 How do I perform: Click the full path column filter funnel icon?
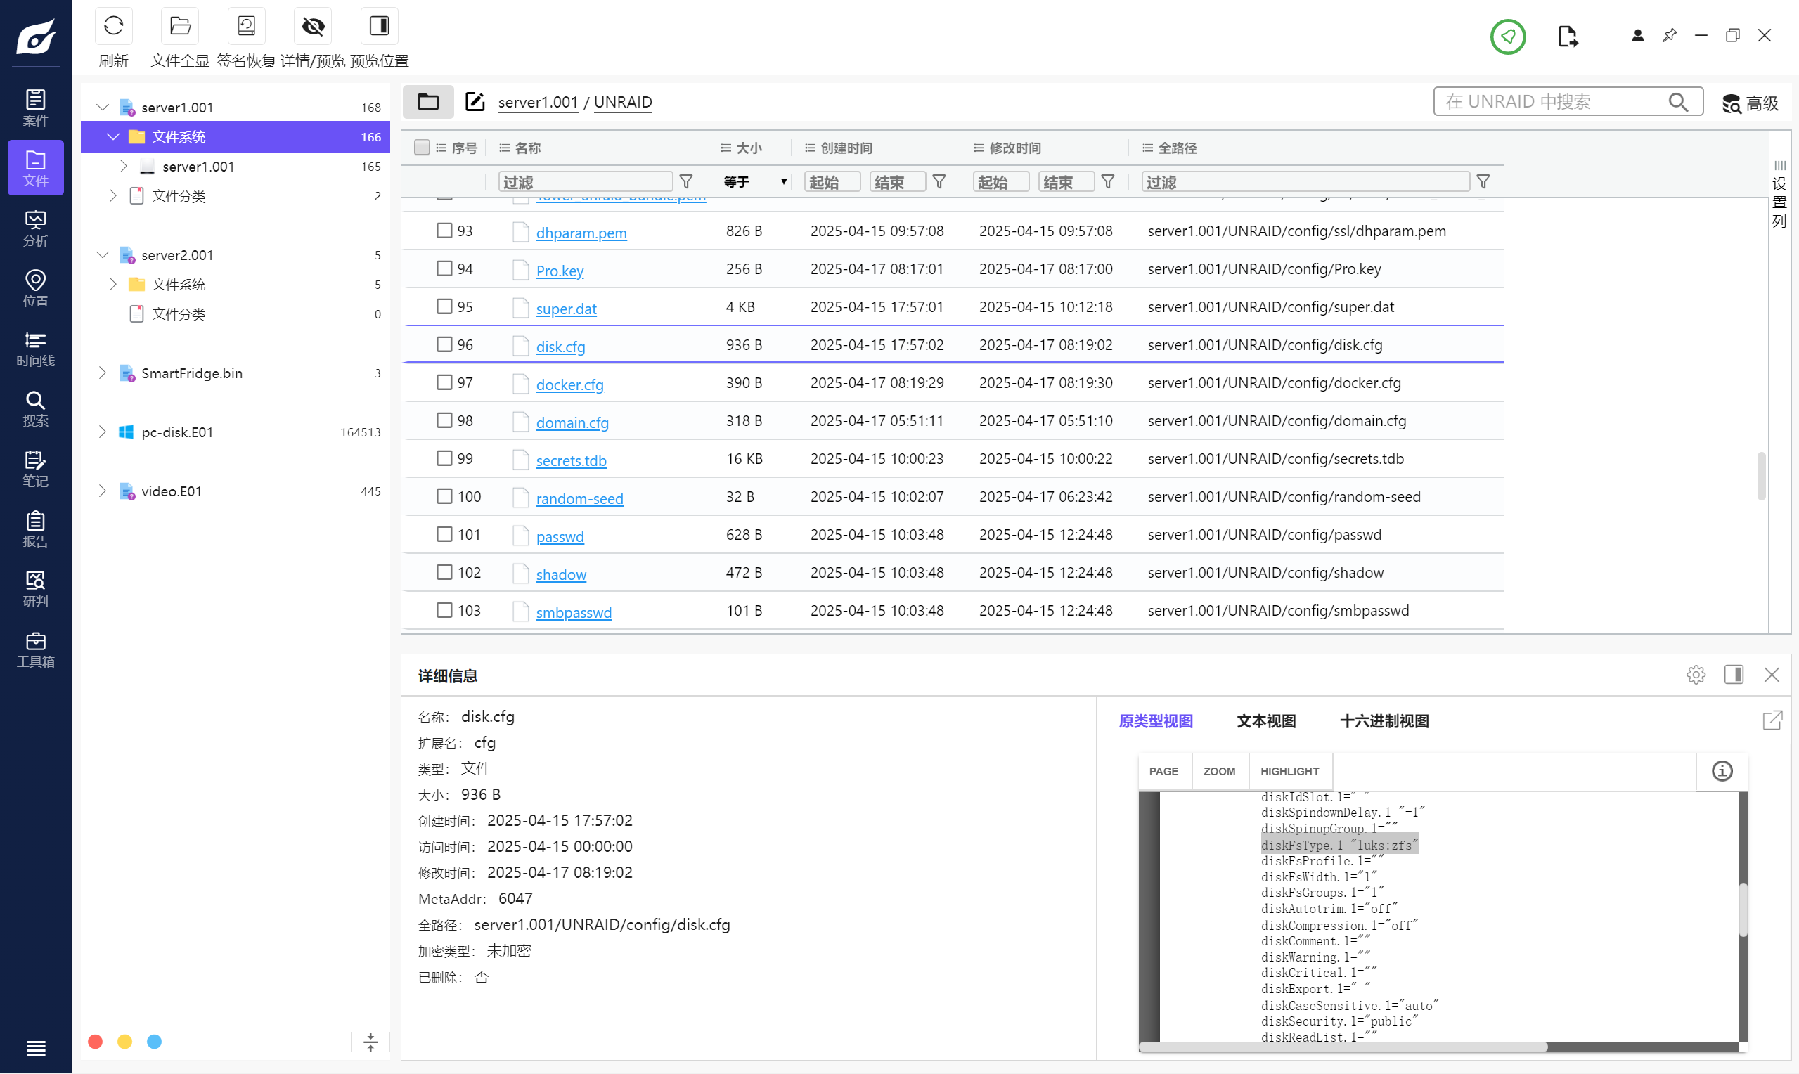point(1483,181)
